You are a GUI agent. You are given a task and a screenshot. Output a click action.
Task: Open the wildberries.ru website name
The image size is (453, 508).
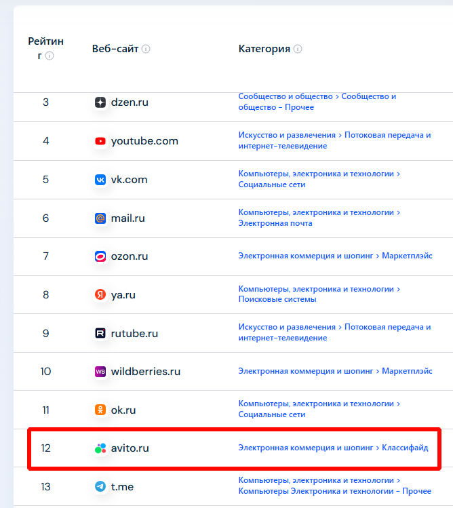pyautogui.click(x=146, y=372)
